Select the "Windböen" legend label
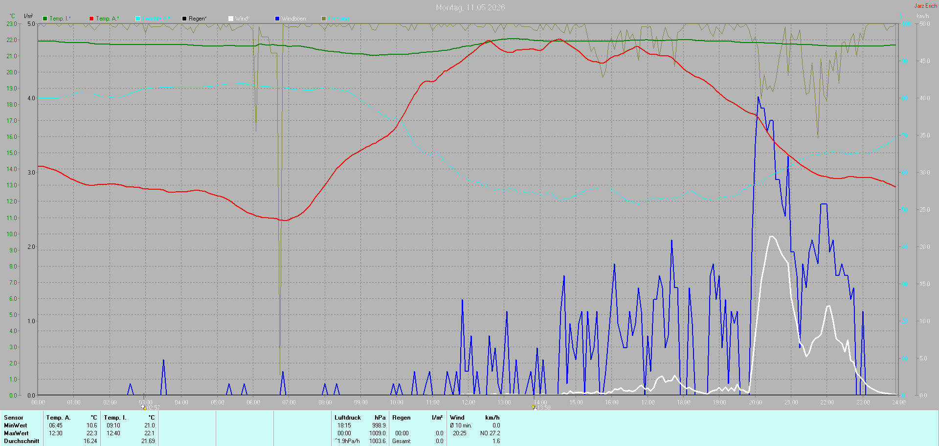Screen dimensions: 939x446 tap(294, 19)
